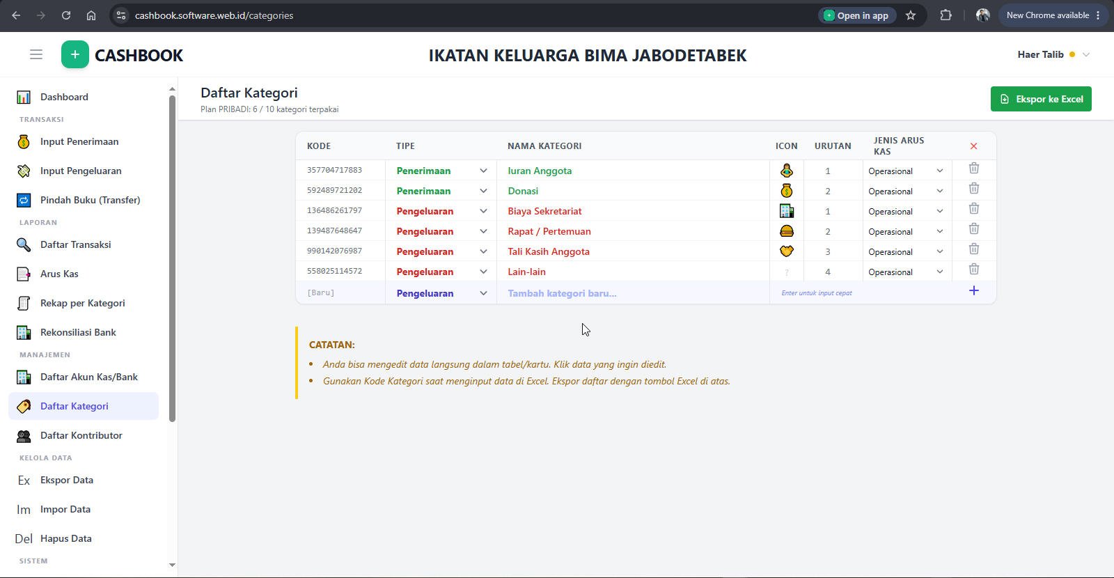Open Input Penerimaan page
The image size is (1114, 578).
click(x=84, y=141)
